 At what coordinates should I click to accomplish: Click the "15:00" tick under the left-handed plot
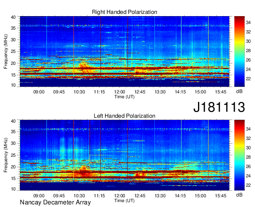point(200,196)
